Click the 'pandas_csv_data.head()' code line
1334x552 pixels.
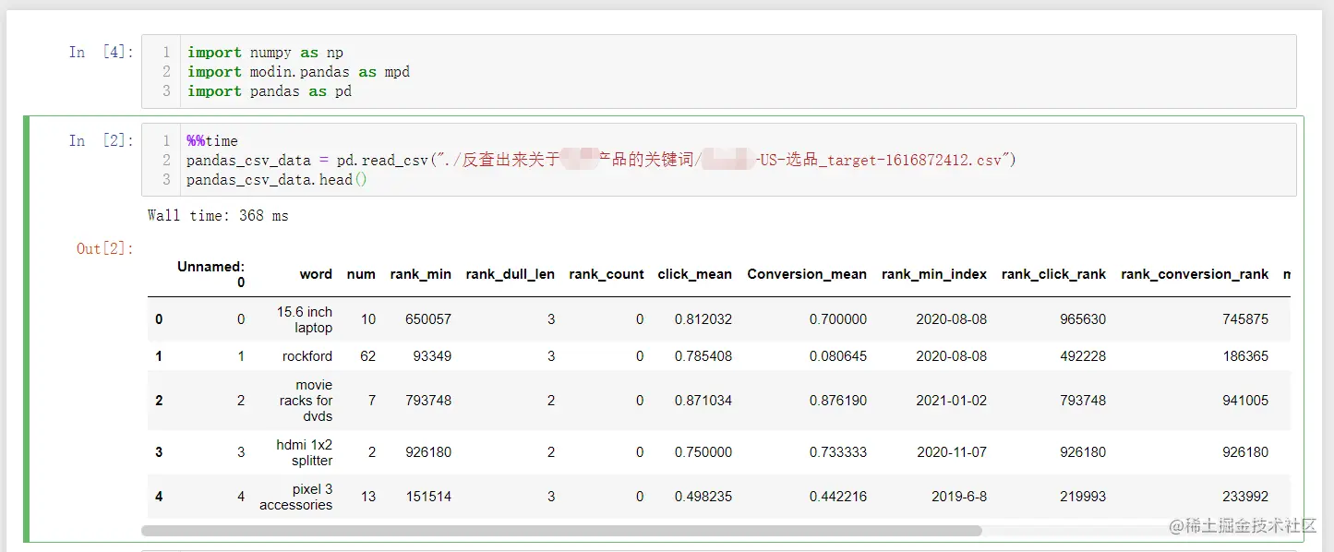point(277,180)
